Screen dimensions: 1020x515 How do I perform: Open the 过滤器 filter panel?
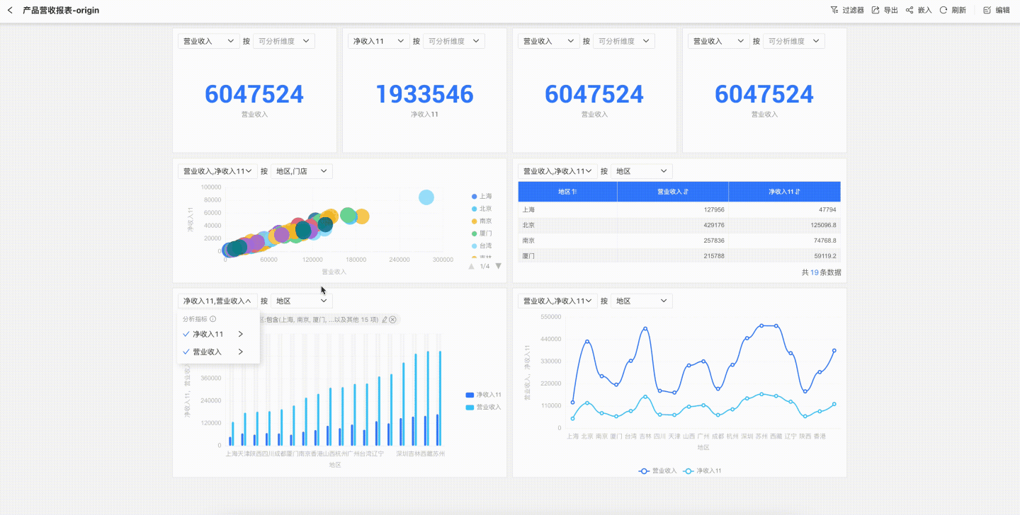tap(846, 11)
